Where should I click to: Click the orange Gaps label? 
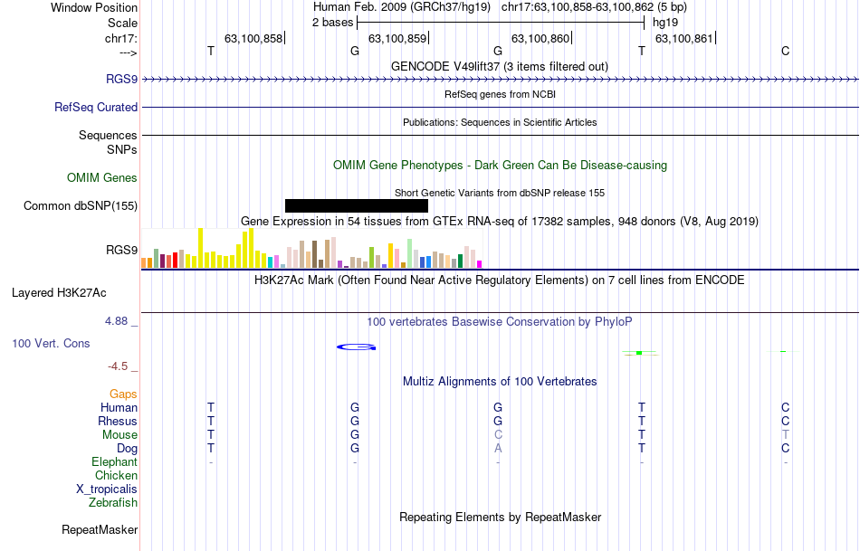click(x=123, y=394)
